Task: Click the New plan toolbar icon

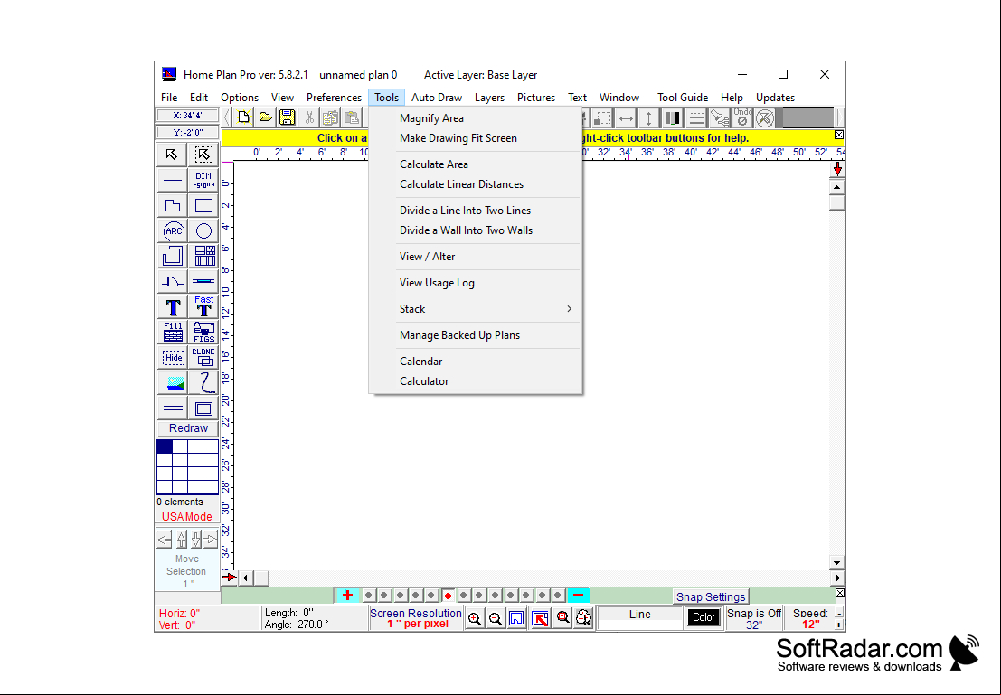Action: [243, 117]
